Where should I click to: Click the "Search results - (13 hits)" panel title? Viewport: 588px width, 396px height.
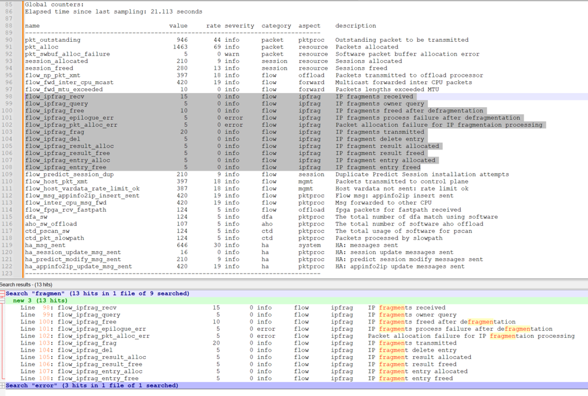(26, 285)
